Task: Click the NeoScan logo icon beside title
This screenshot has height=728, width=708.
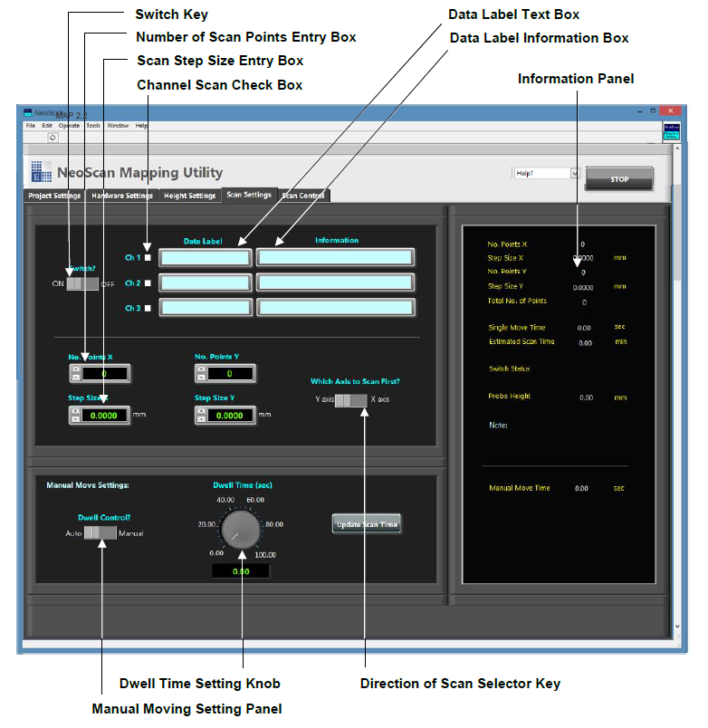Action: [42, 172]
